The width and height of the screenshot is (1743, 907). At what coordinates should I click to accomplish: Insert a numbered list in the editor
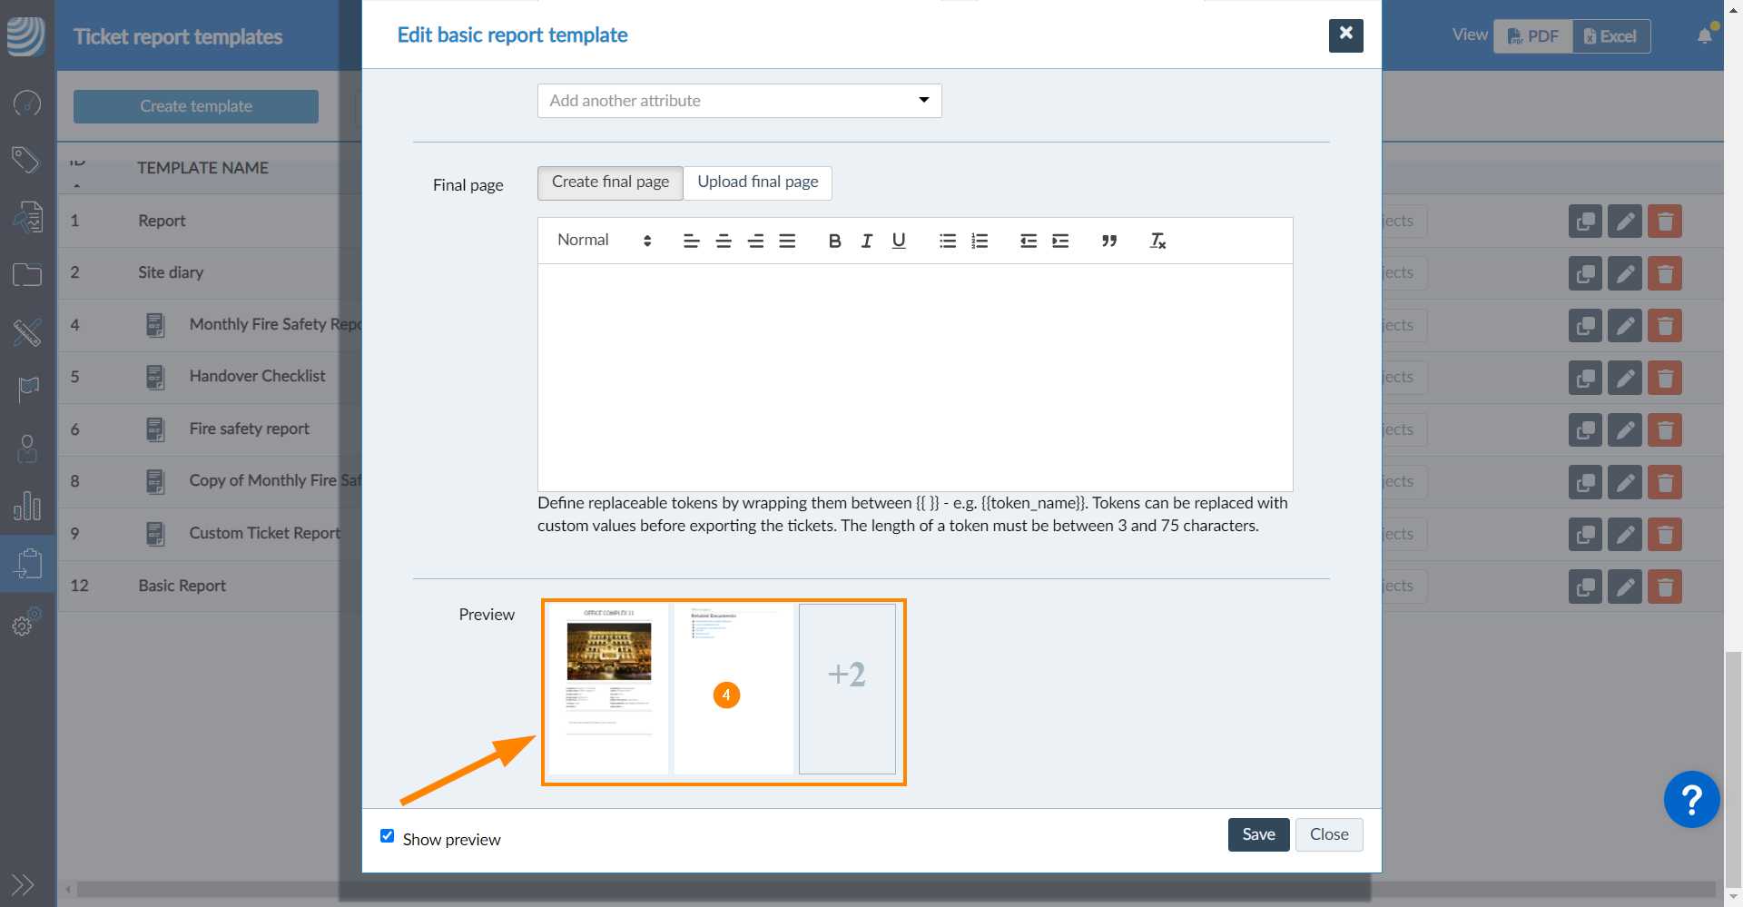[979, 241]
